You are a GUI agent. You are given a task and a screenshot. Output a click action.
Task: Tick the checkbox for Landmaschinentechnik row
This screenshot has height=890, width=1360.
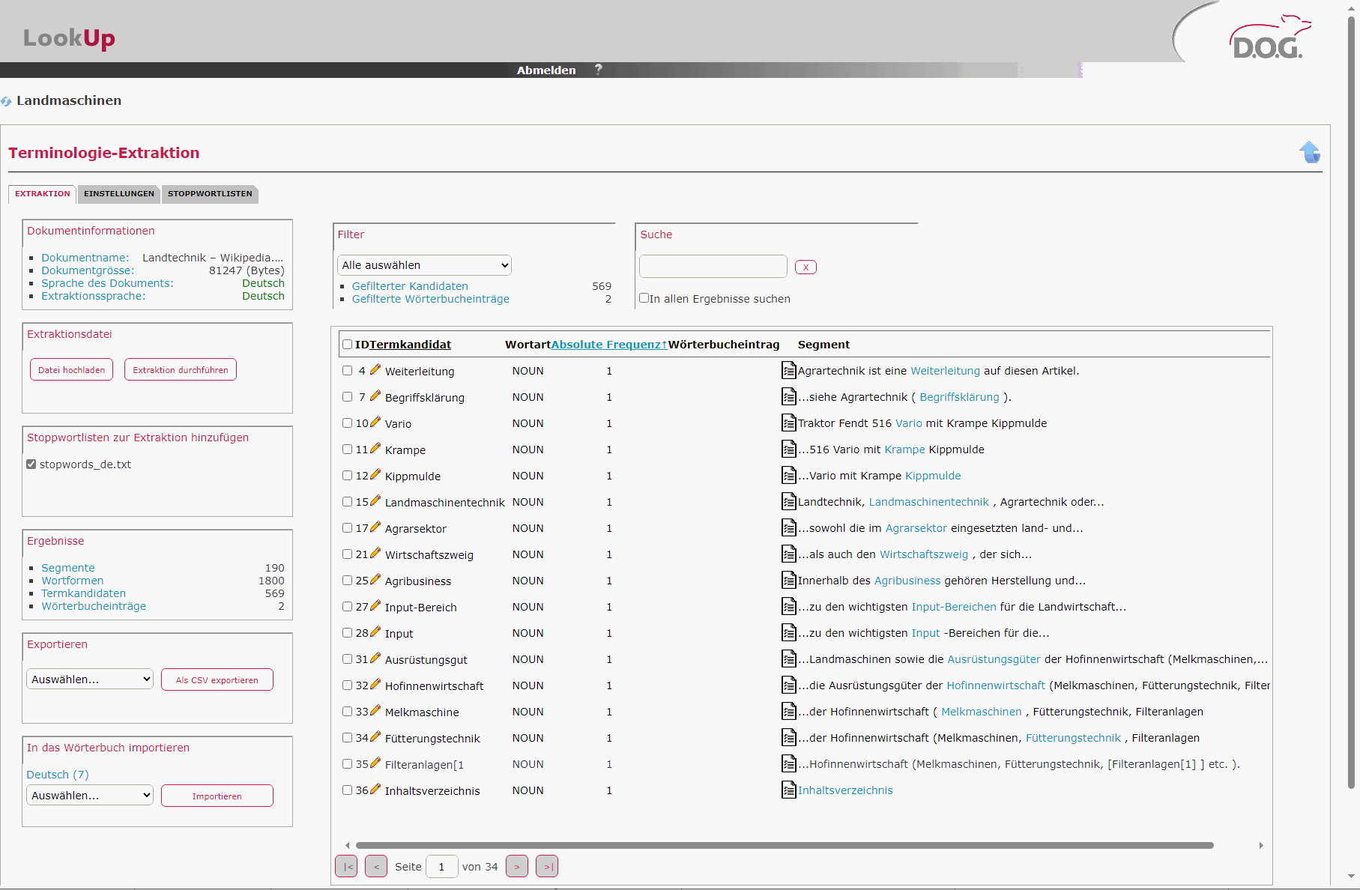point(347,502)
